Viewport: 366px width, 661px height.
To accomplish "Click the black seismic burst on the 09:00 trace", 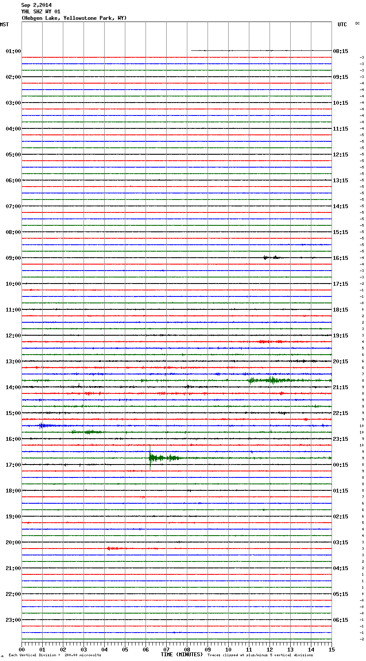I will [x=271, y=258].
